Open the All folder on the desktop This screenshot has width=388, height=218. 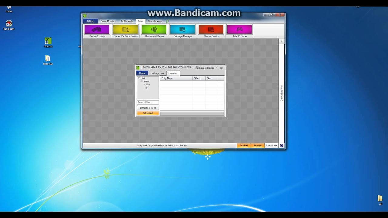pos(380,200)
